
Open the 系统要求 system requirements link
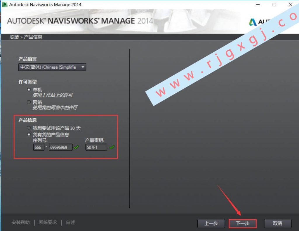pyautogui.click(x=48, y=222)
